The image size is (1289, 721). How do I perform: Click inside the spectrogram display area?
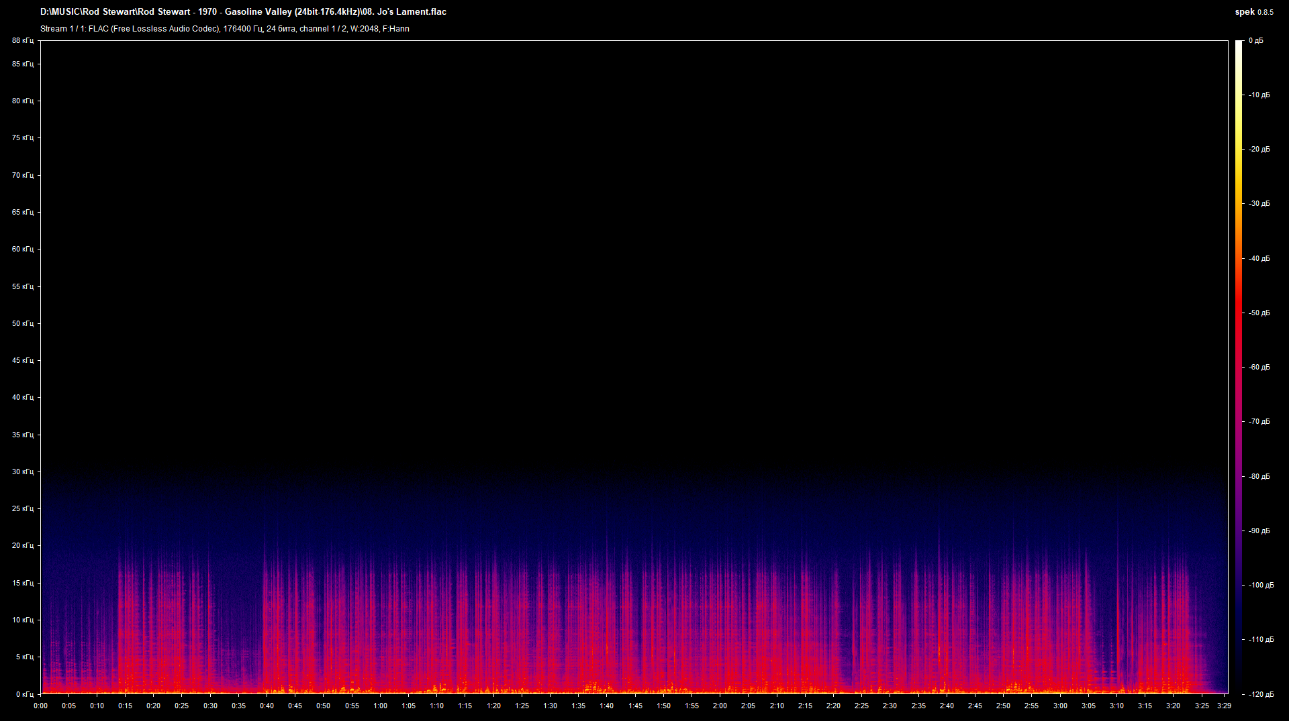(634, 367)
